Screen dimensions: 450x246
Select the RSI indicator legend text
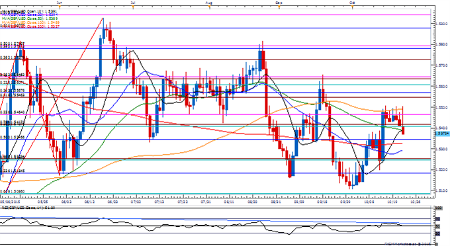coord(28,208)
